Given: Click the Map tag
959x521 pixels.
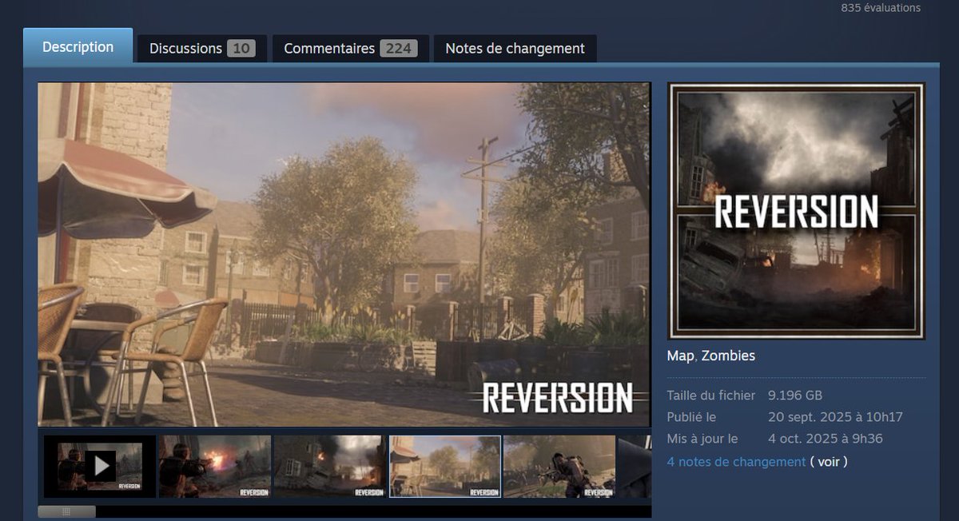Looking at the screenshot, I should [680, 356].
